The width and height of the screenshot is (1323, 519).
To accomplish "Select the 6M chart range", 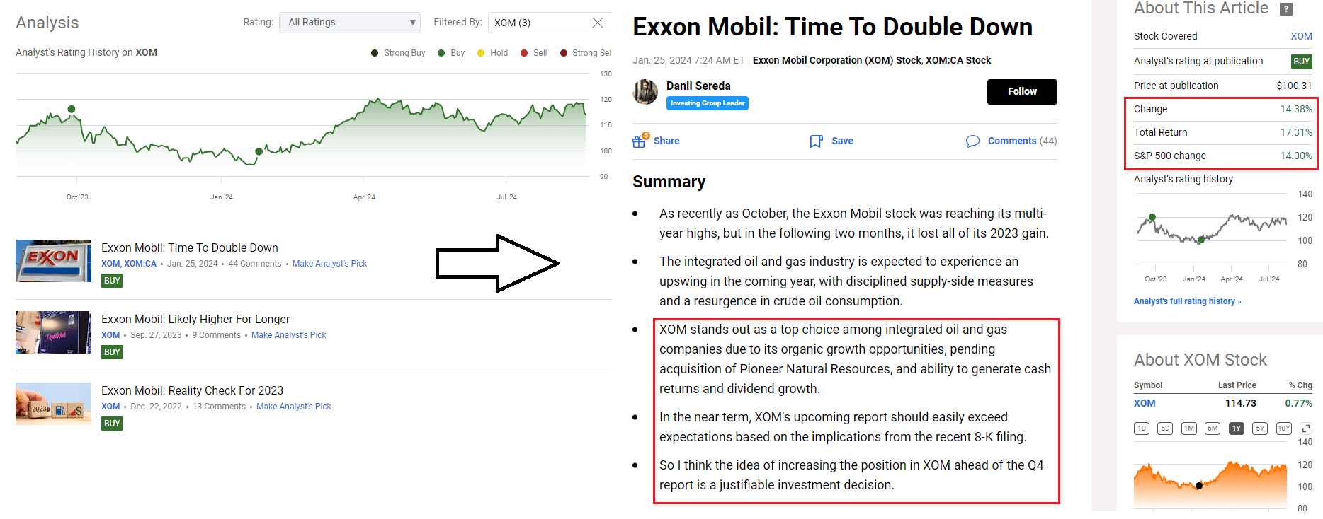I will pyautogui.click(x=1213, y=428).
